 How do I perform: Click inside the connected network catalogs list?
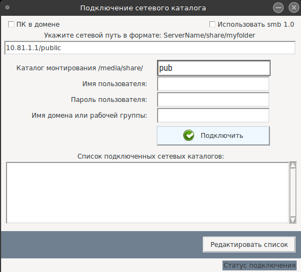coord(147,193)
